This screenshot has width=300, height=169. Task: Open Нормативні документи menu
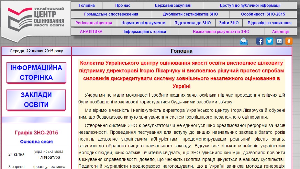[x=143, y=23]
